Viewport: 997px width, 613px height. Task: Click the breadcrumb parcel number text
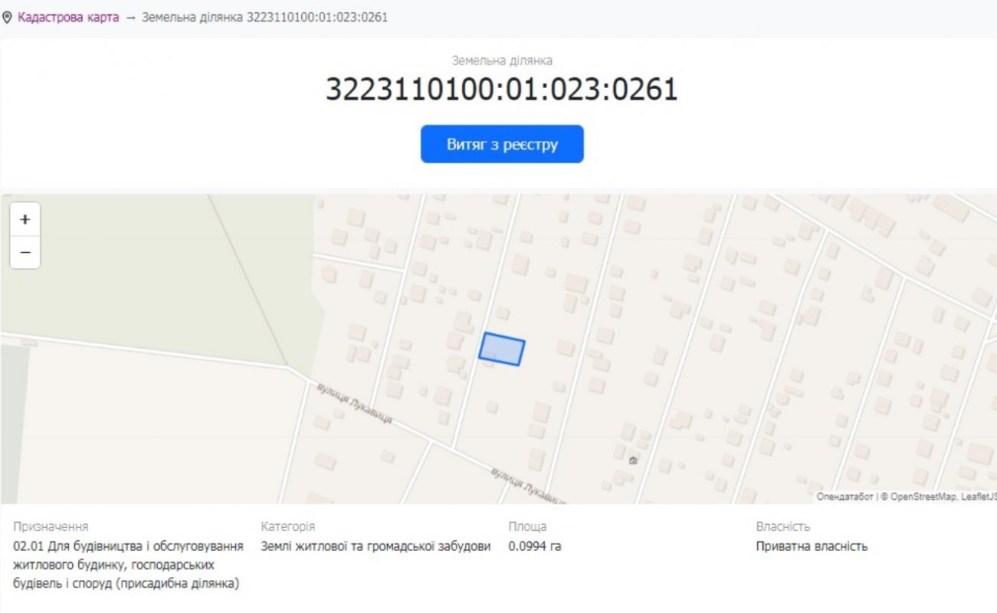click(x=264, y=17)
